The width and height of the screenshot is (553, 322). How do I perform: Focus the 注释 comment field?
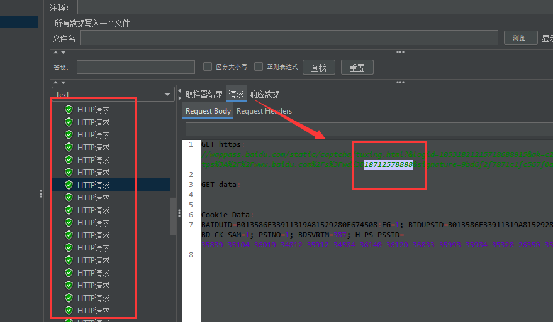click(315, 7)
